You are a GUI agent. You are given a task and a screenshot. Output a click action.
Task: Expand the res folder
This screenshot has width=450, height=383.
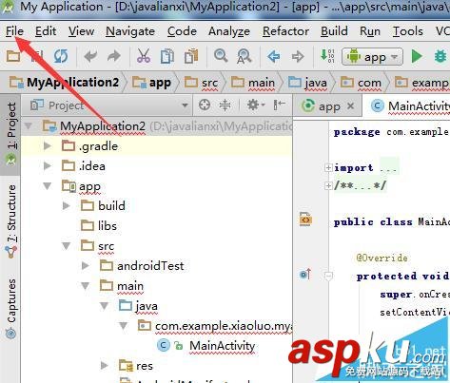coord(105,366)
